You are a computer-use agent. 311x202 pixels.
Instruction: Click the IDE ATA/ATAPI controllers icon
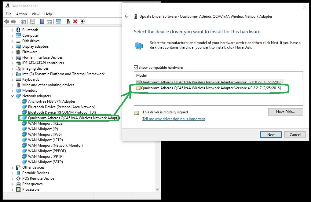click(x=18, y=63)
